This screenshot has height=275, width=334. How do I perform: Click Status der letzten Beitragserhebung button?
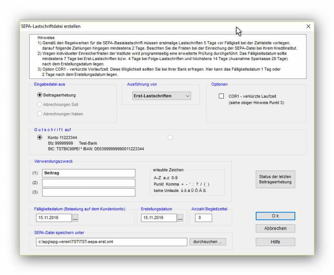pos(275,179)
